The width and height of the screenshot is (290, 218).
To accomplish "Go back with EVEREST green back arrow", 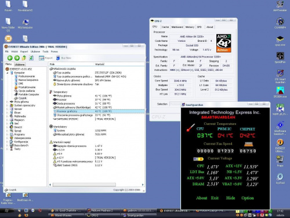I will click(10, 58).
